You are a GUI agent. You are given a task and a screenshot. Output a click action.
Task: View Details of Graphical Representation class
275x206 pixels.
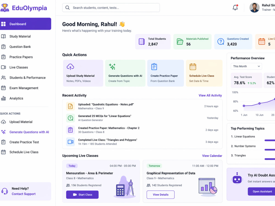click(161, 195)
